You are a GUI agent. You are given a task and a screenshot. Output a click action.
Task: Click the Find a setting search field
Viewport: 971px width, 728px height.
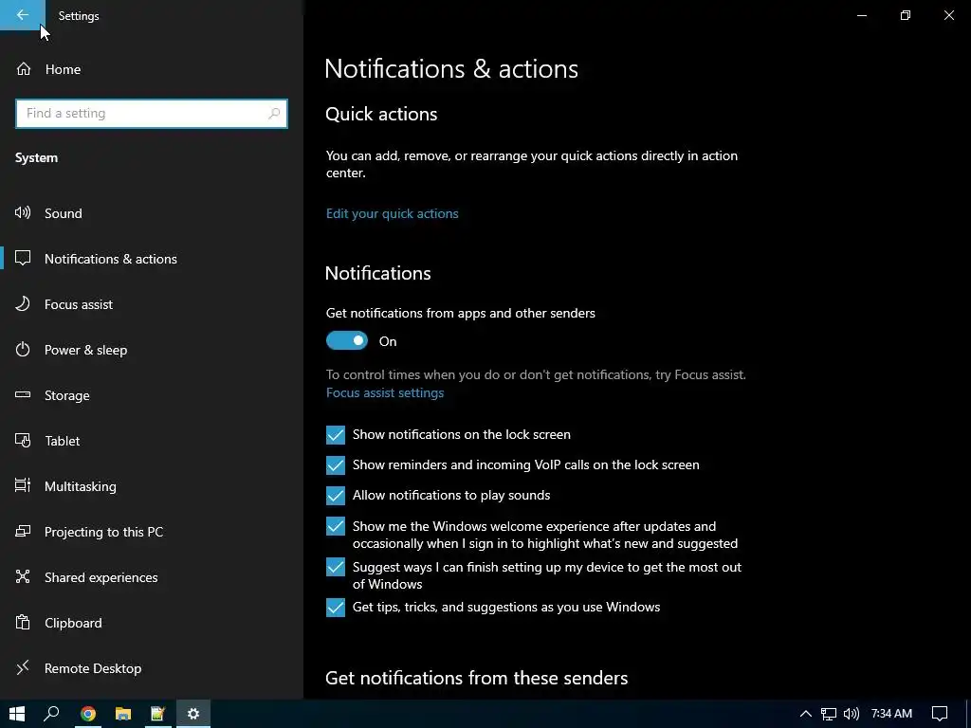[151, 114]
